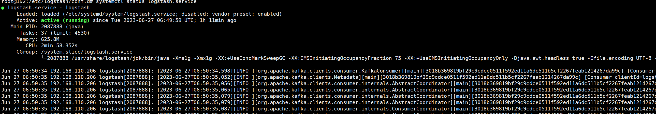
Task: Click the 'systemctl status logstash.service' command
Action: coord(146,2)
